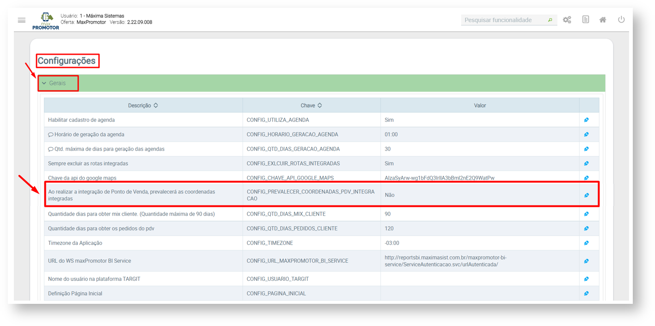Edit the CONFIG_PAGINA_INICIAL row
Screen dimensions: 655x326
586,293
